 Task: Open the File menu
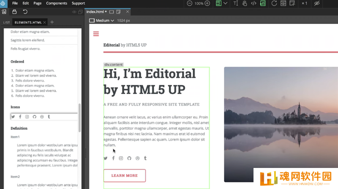[x=15, y=3]
